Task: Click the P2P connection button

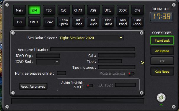Action: [162, 61]
